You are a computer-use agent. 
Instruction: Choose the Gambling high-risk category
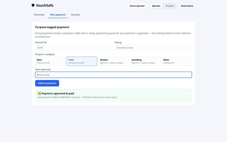pos(145,61)
